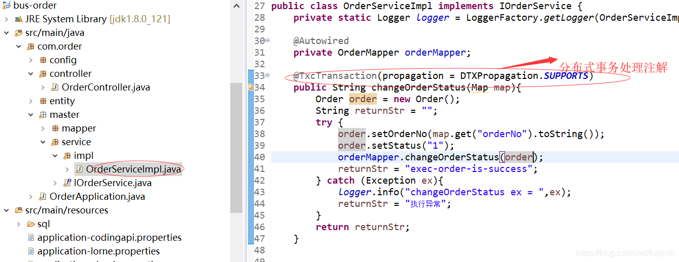Click the master package icon
The height and width of the screenshot is (262, 679).
click(x=43, y=115)
